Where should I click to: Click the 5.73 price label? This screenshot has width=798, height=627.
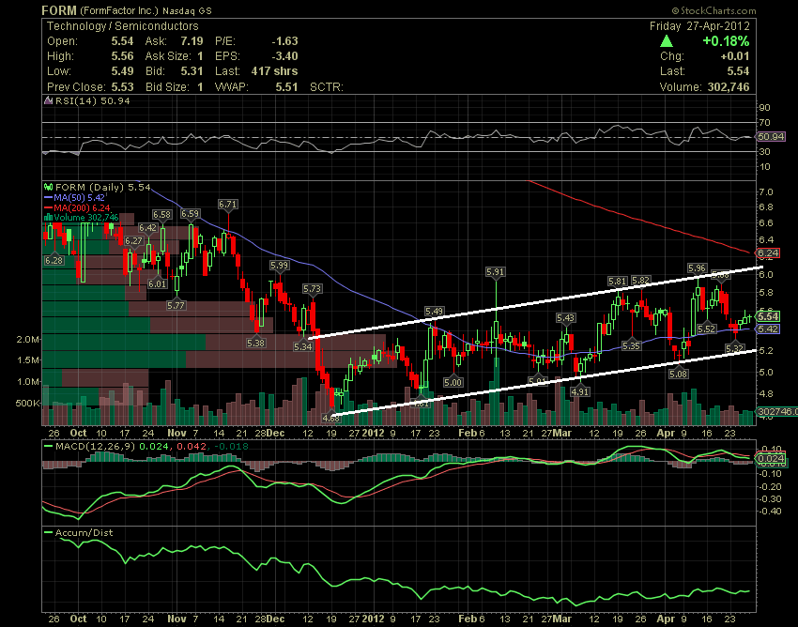pyautogui.click(x=312, y=288)
